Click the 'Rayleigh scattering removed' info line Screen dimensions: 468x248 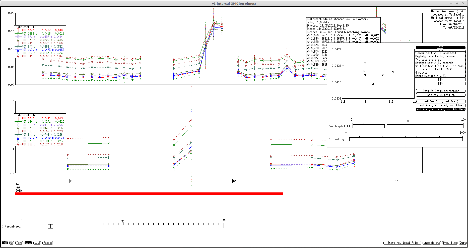436,56
